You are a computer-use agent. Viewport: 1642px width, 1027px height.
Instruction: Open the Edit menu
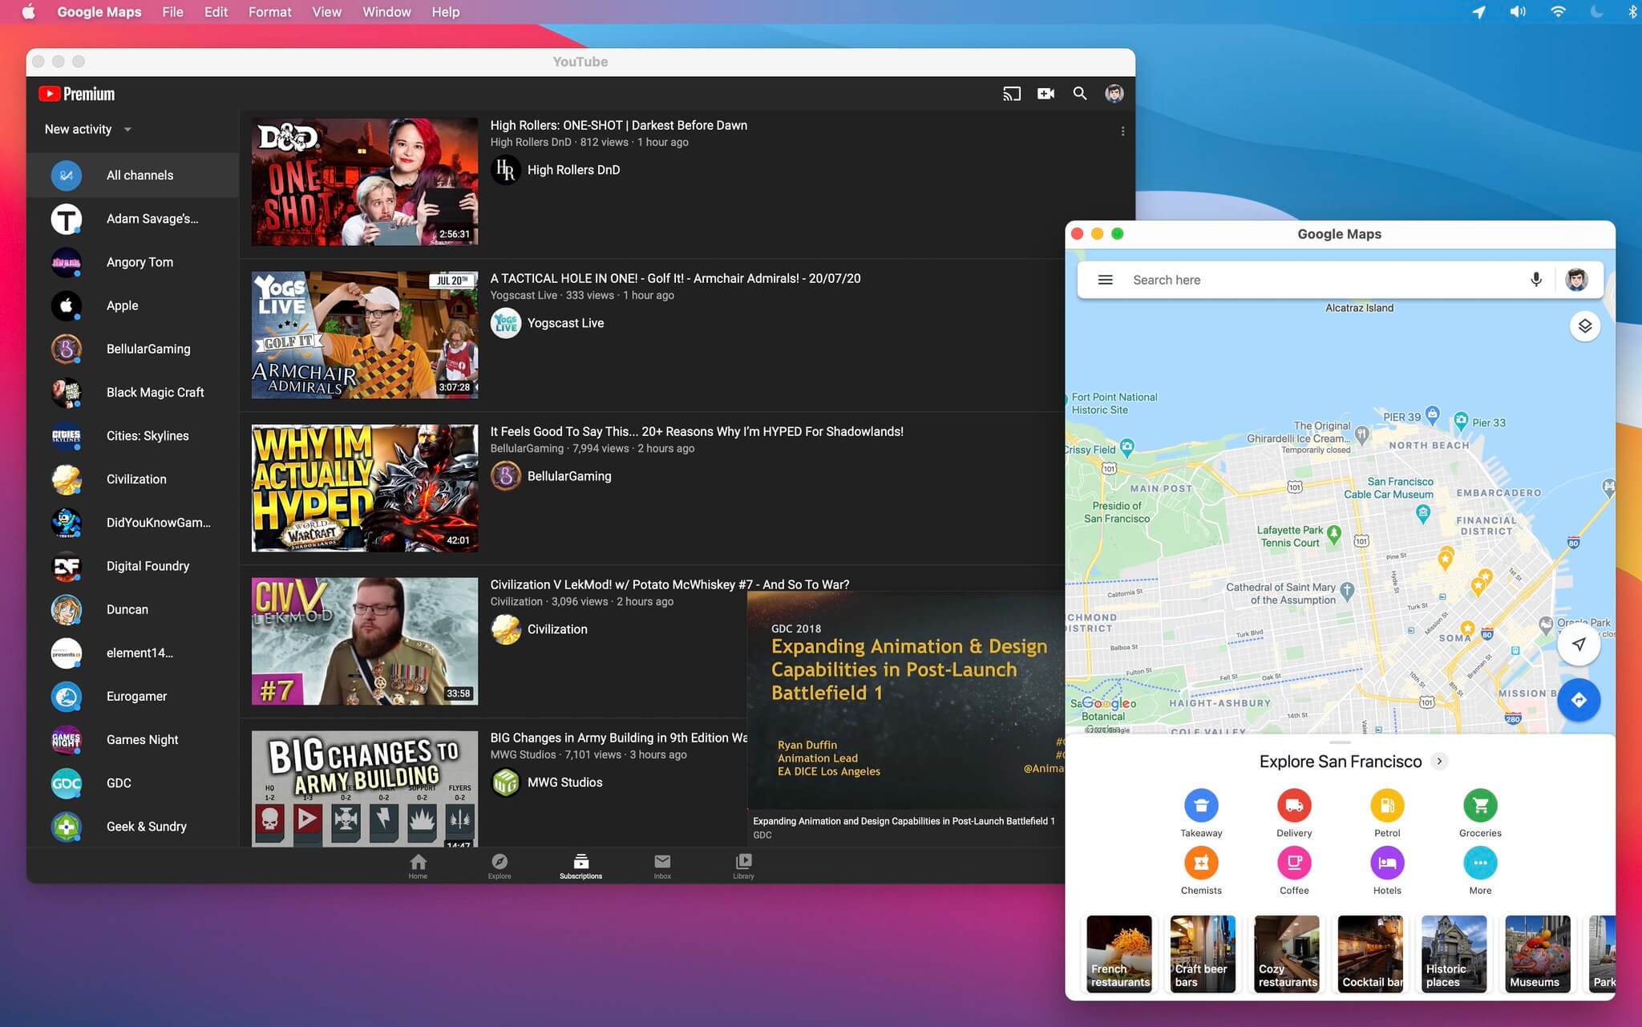tap(216, 12)
